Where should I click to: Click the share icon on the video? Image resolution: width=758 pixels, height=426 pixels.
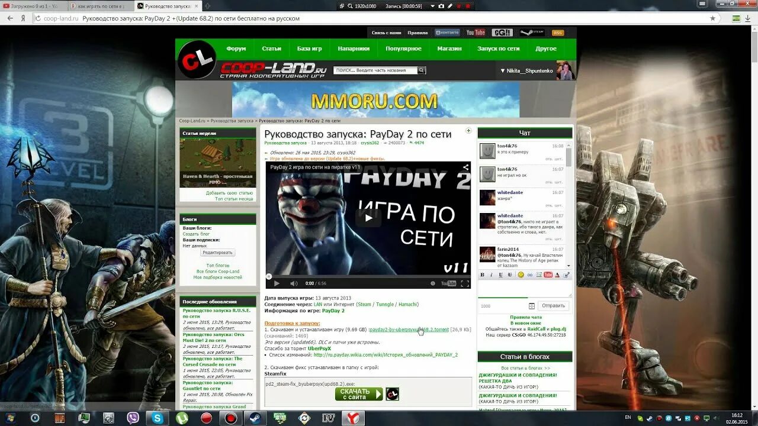[465, 167]
